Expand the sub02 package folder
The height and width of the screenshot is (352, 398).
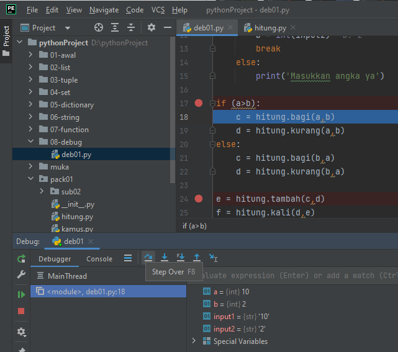[42, 191]
